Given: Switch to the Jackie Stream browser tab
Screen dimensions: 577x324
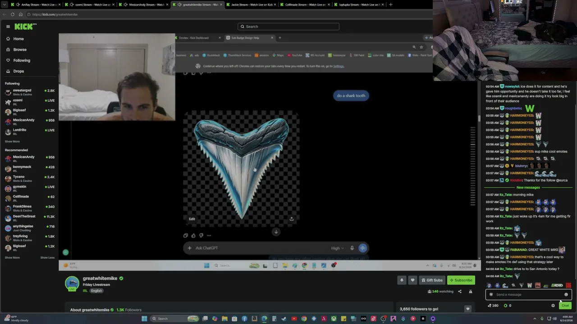Looking at the screenshot, I should coord(252,4).
